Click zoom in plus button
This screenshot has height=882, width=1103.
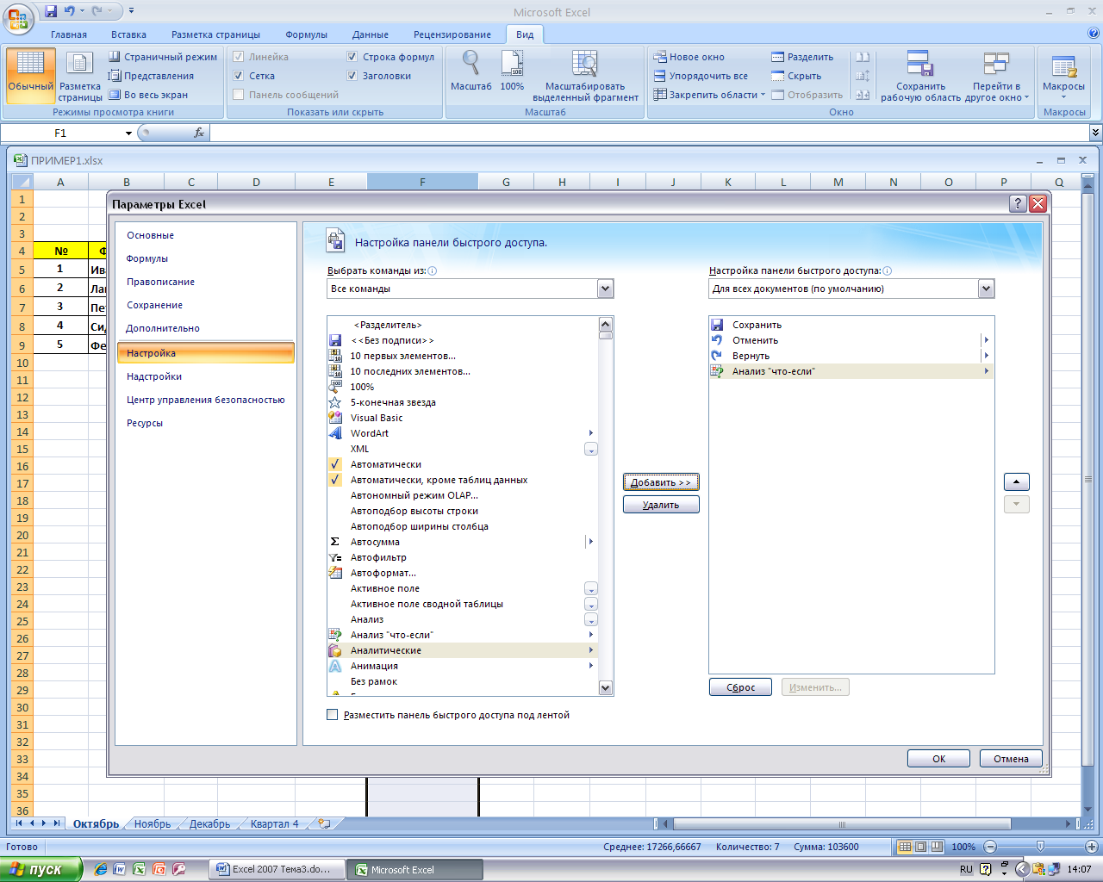(x=1091, y=847)
